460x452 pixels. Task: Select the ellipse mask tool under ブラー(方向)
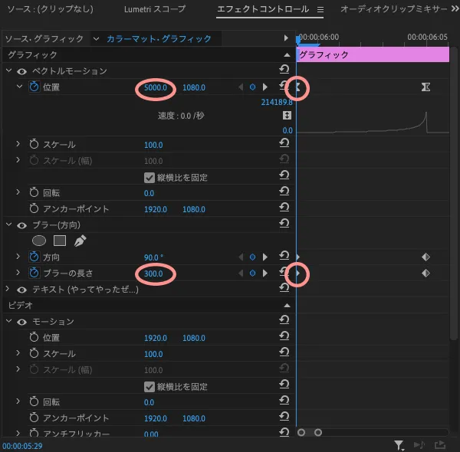(x=38, y=241)
